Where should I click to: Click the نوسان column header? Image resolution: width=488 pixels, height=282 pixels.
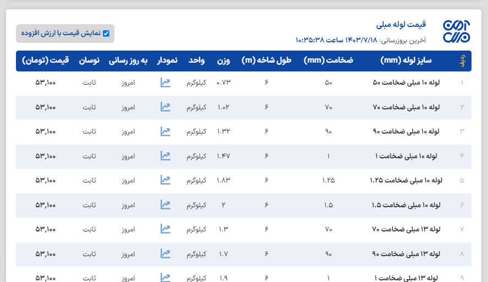point(90,60)
